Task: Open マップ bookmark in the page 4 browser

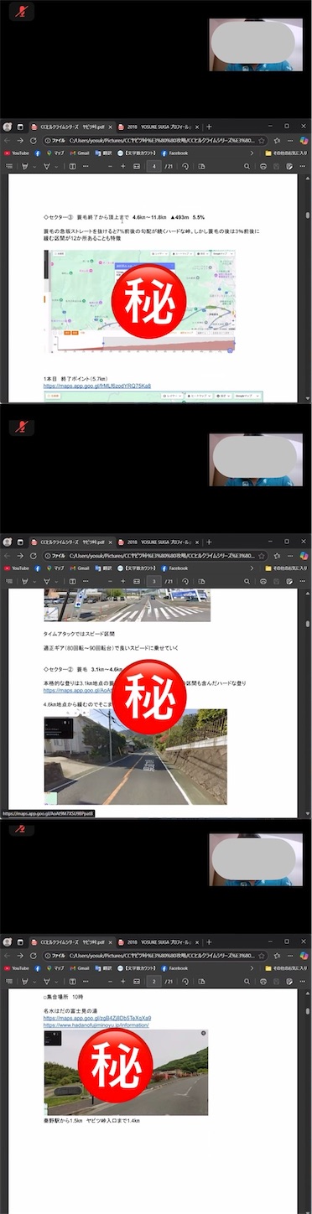Action: click(56, 153)
